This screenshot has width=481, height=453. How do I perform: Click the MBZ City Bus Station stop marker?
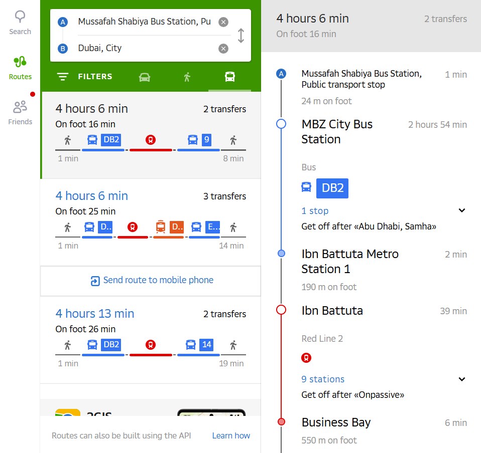[x=281, y=124]
